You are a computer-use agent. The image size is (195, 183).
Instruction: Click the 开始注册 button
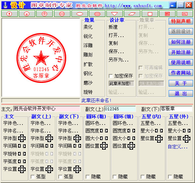tap(181, 52)
